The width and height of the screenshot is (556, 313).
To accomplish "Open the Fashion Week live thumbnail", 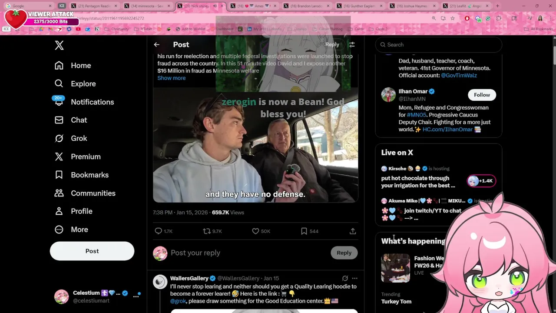I will point(395,268).
